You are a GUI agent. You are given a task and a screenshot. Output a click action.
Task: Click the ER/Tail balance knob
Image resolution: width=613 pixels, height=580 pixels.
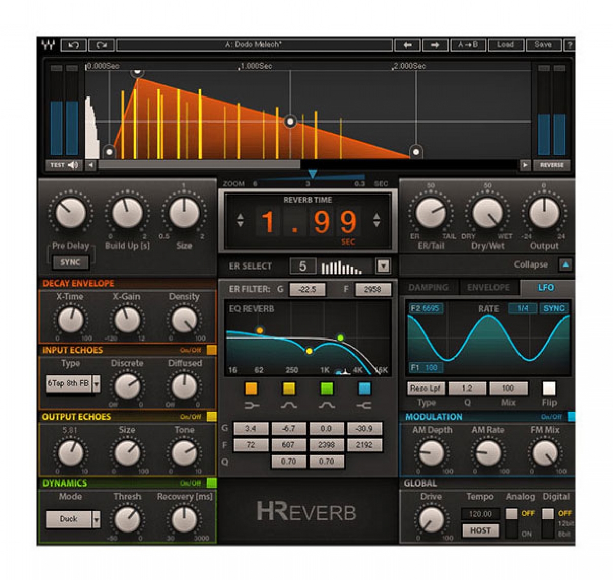click(431, 212)
